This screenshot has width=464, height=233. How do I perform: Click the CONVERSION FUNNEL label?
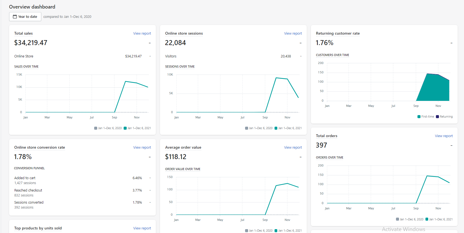click(x=29, y=168)
